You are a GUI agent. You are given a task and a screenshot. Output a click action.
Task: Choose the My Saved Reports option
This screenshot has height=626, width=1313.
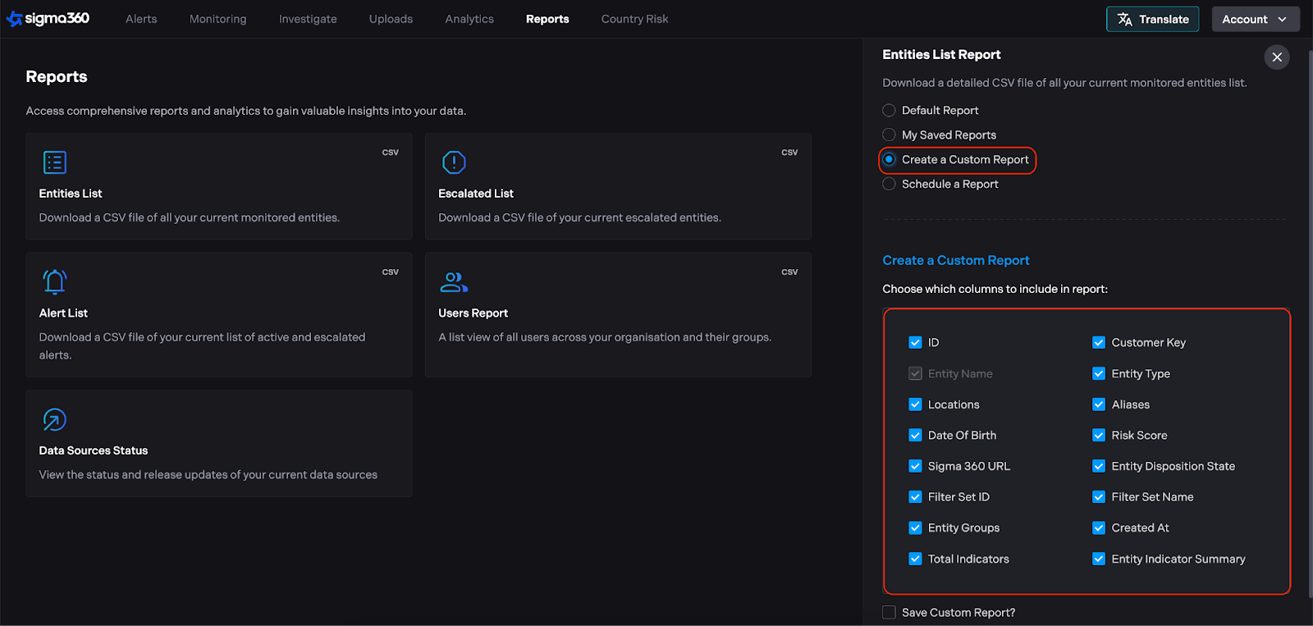click(x=889, y=135)
